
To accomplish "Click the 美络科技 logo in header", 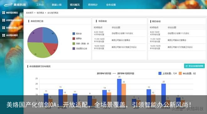I will click(x=15, y=5).
